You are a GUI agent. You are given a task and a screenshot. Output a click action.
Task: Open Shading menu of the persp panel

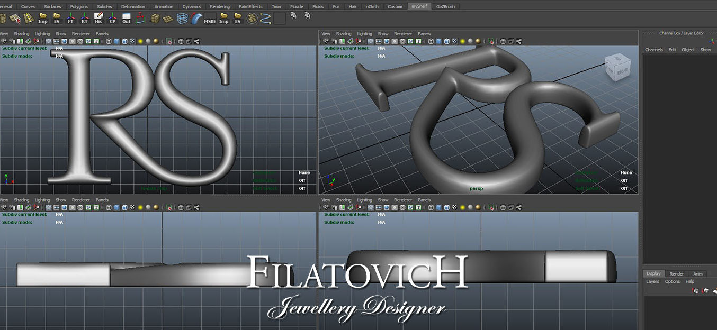coord(344,34)
